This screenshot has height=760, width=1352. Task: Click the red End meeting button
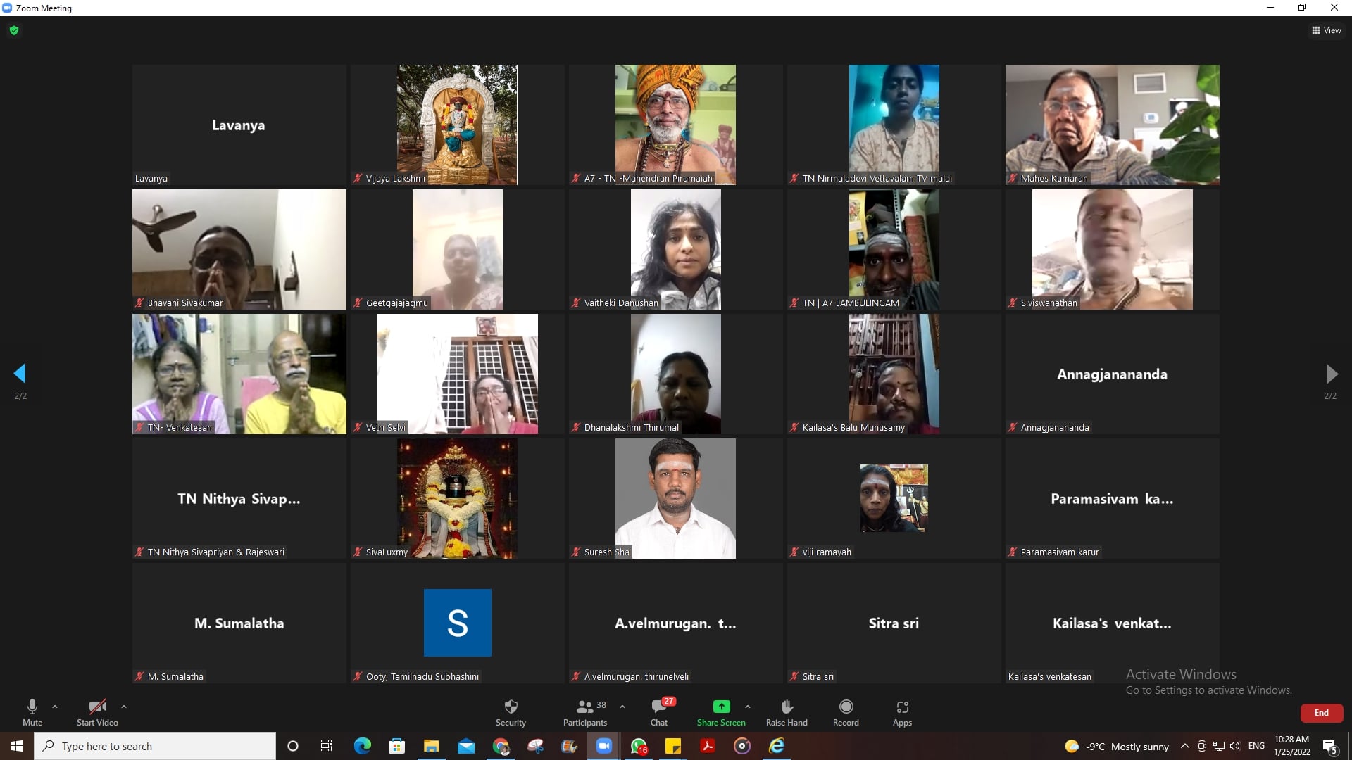click(1321, 713)
